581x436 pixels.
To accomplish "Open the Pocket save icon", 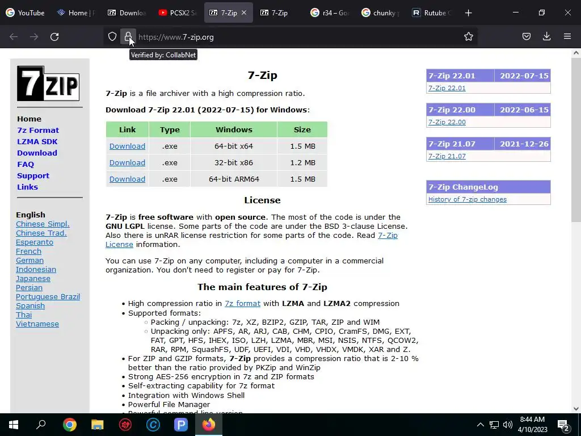I will tap(526, 36).
